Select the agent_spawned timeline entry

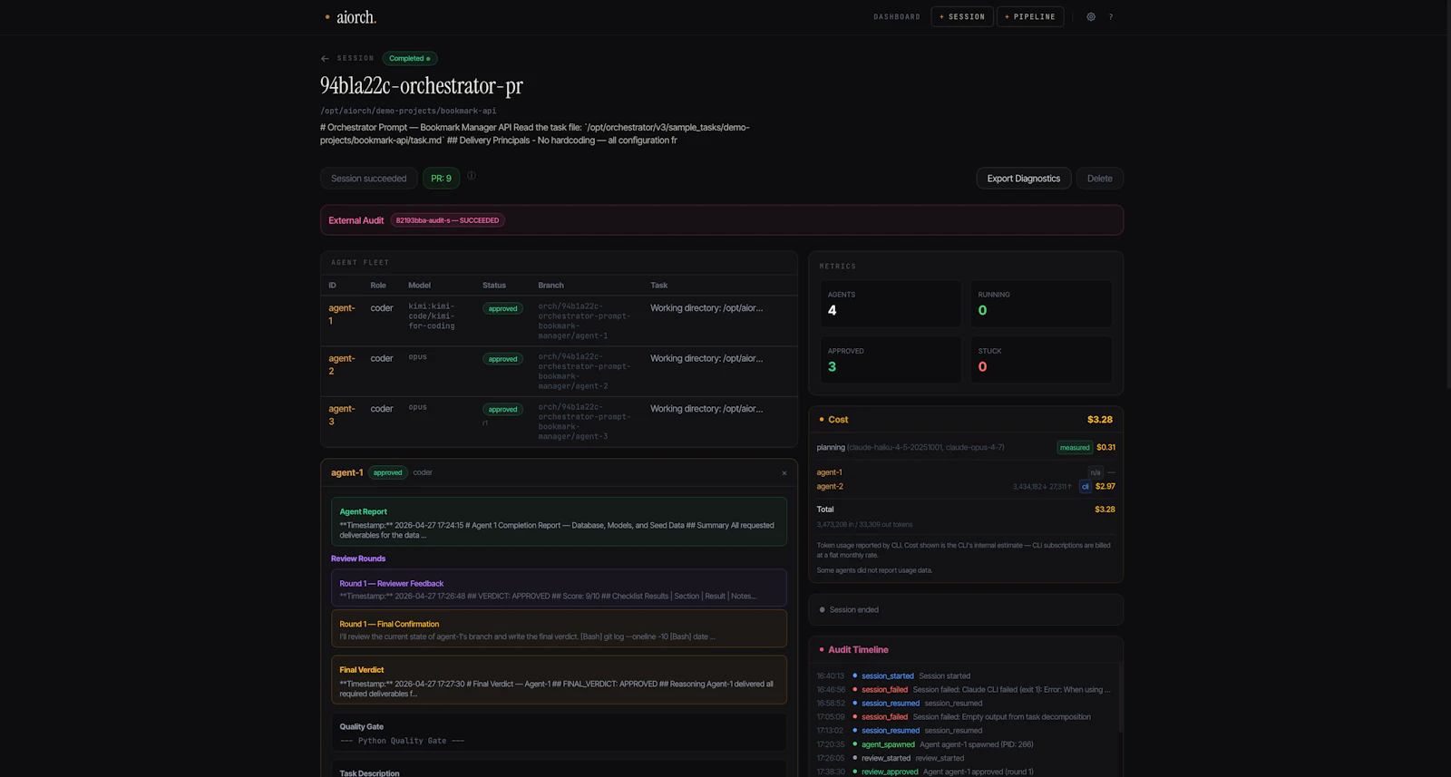tap(966, 745)
